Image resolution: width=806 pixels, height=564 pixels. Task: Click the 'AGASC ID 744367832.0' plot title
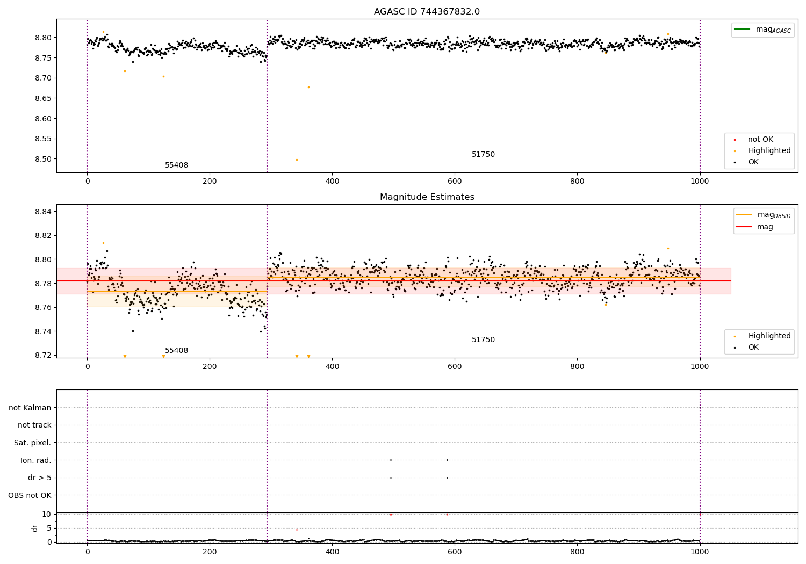pos(427,12)
